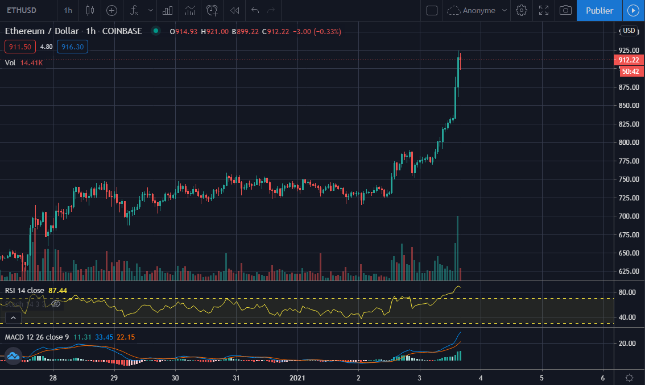Screen dimensions: 645x385
Task: Click the MACD histogram value 11.31
Action: point(82,337)
